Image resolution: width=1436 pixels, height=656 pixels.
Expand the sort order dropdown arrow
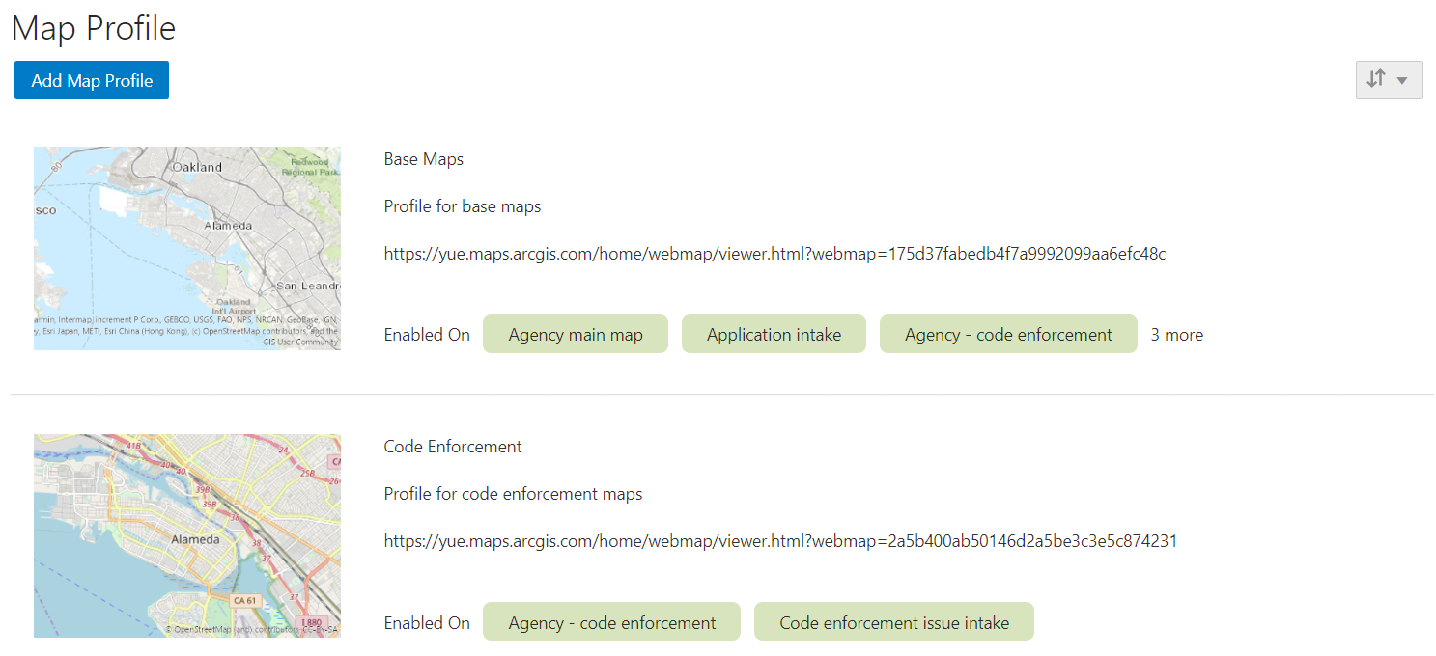tap(1403, 79)
